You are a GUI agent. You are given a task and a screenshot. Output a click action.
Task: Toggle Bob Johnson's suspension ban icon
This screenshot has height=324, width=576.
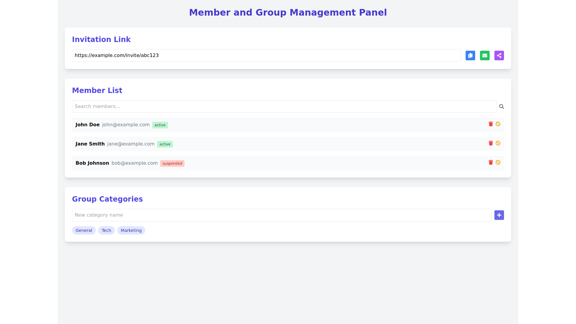click(498, 162)
